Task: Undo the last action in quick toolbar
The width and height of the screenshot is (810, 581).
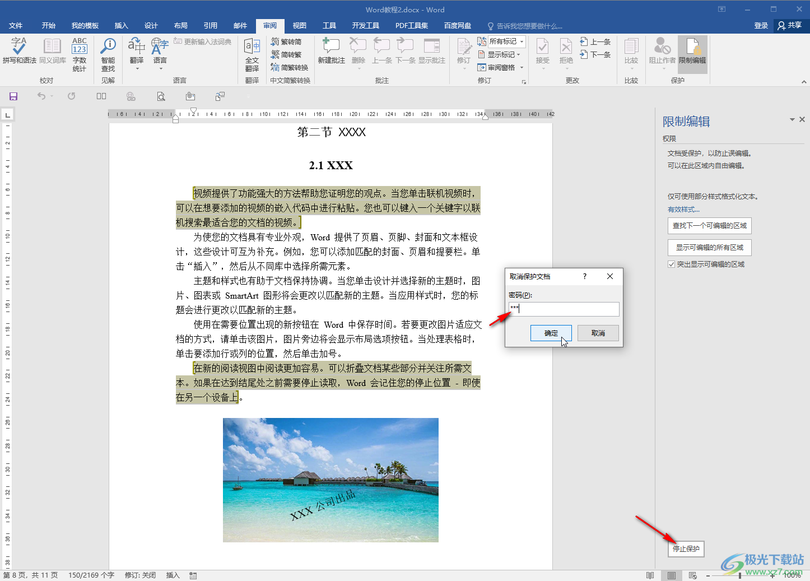Action: 41,96
